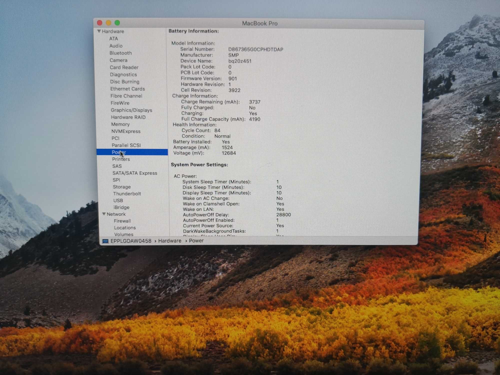Click Cycle Count value 84
This screenshot has width=500, height=375.
(x=217, y=130)
